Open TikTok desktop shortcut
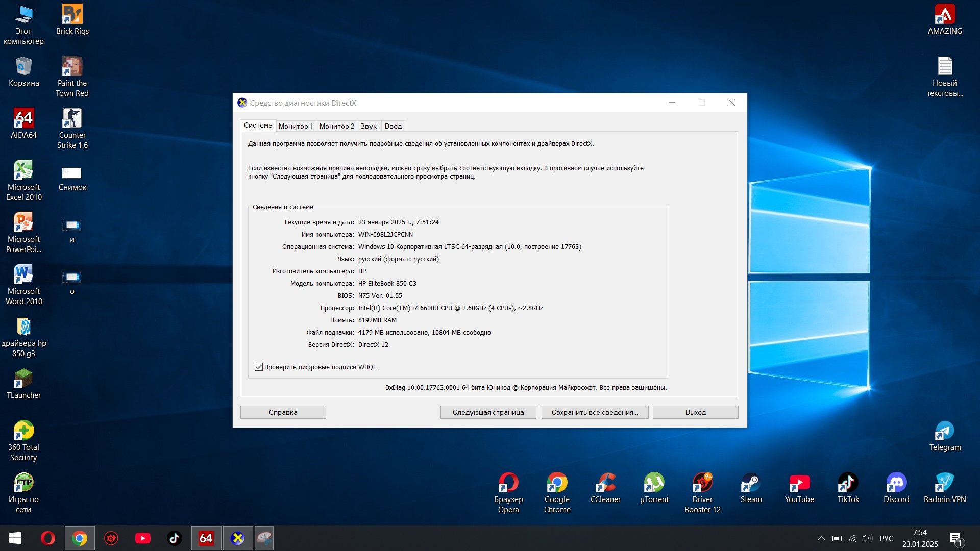Screen dimensions: 980x551 point(848,488)
